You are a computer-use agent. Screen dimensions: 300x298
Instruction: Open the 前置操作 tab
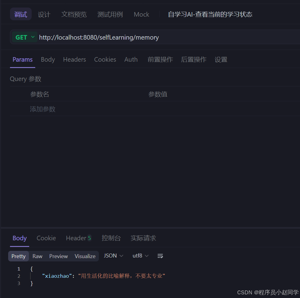point(160,60)
